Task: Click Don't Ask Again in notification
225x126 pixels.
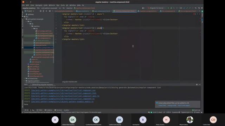Action: pyautogui.click(x=184, y=105)
